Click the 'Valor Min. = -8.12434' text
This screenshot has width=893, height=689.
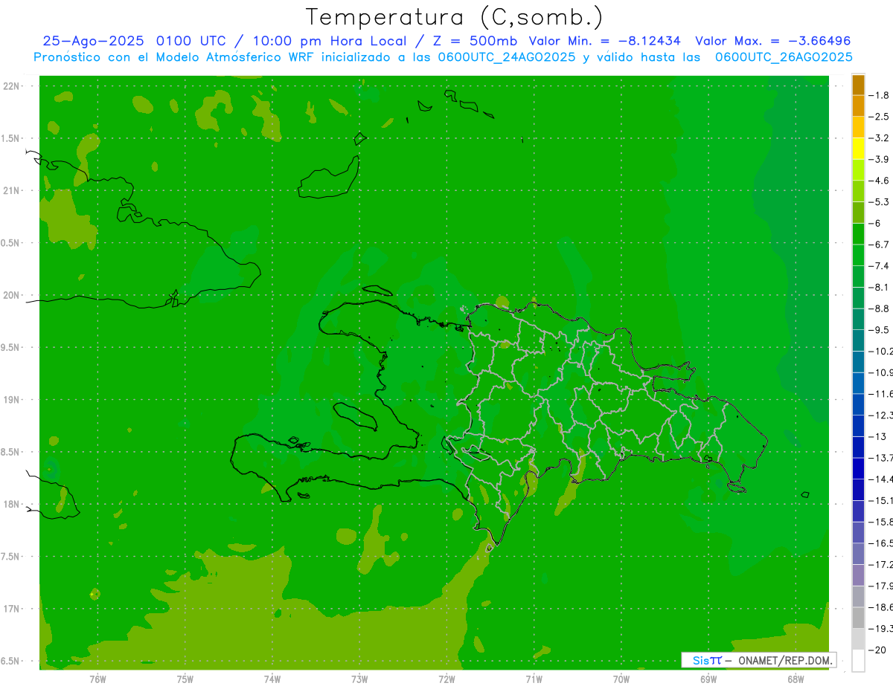(605, 41)
